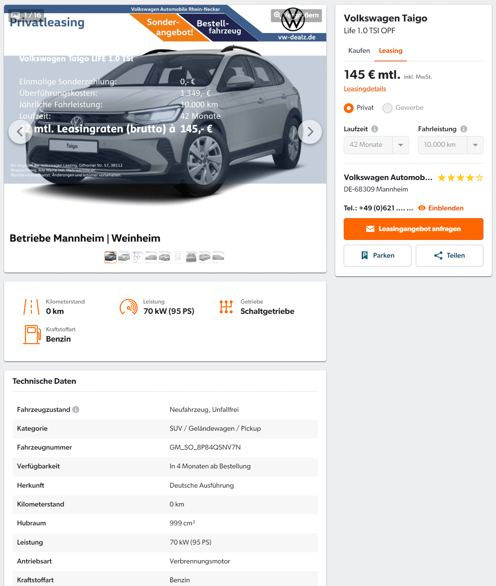Switch to the Leasing tab
Screen dimensions: 496x586
[x=391, y=51]
